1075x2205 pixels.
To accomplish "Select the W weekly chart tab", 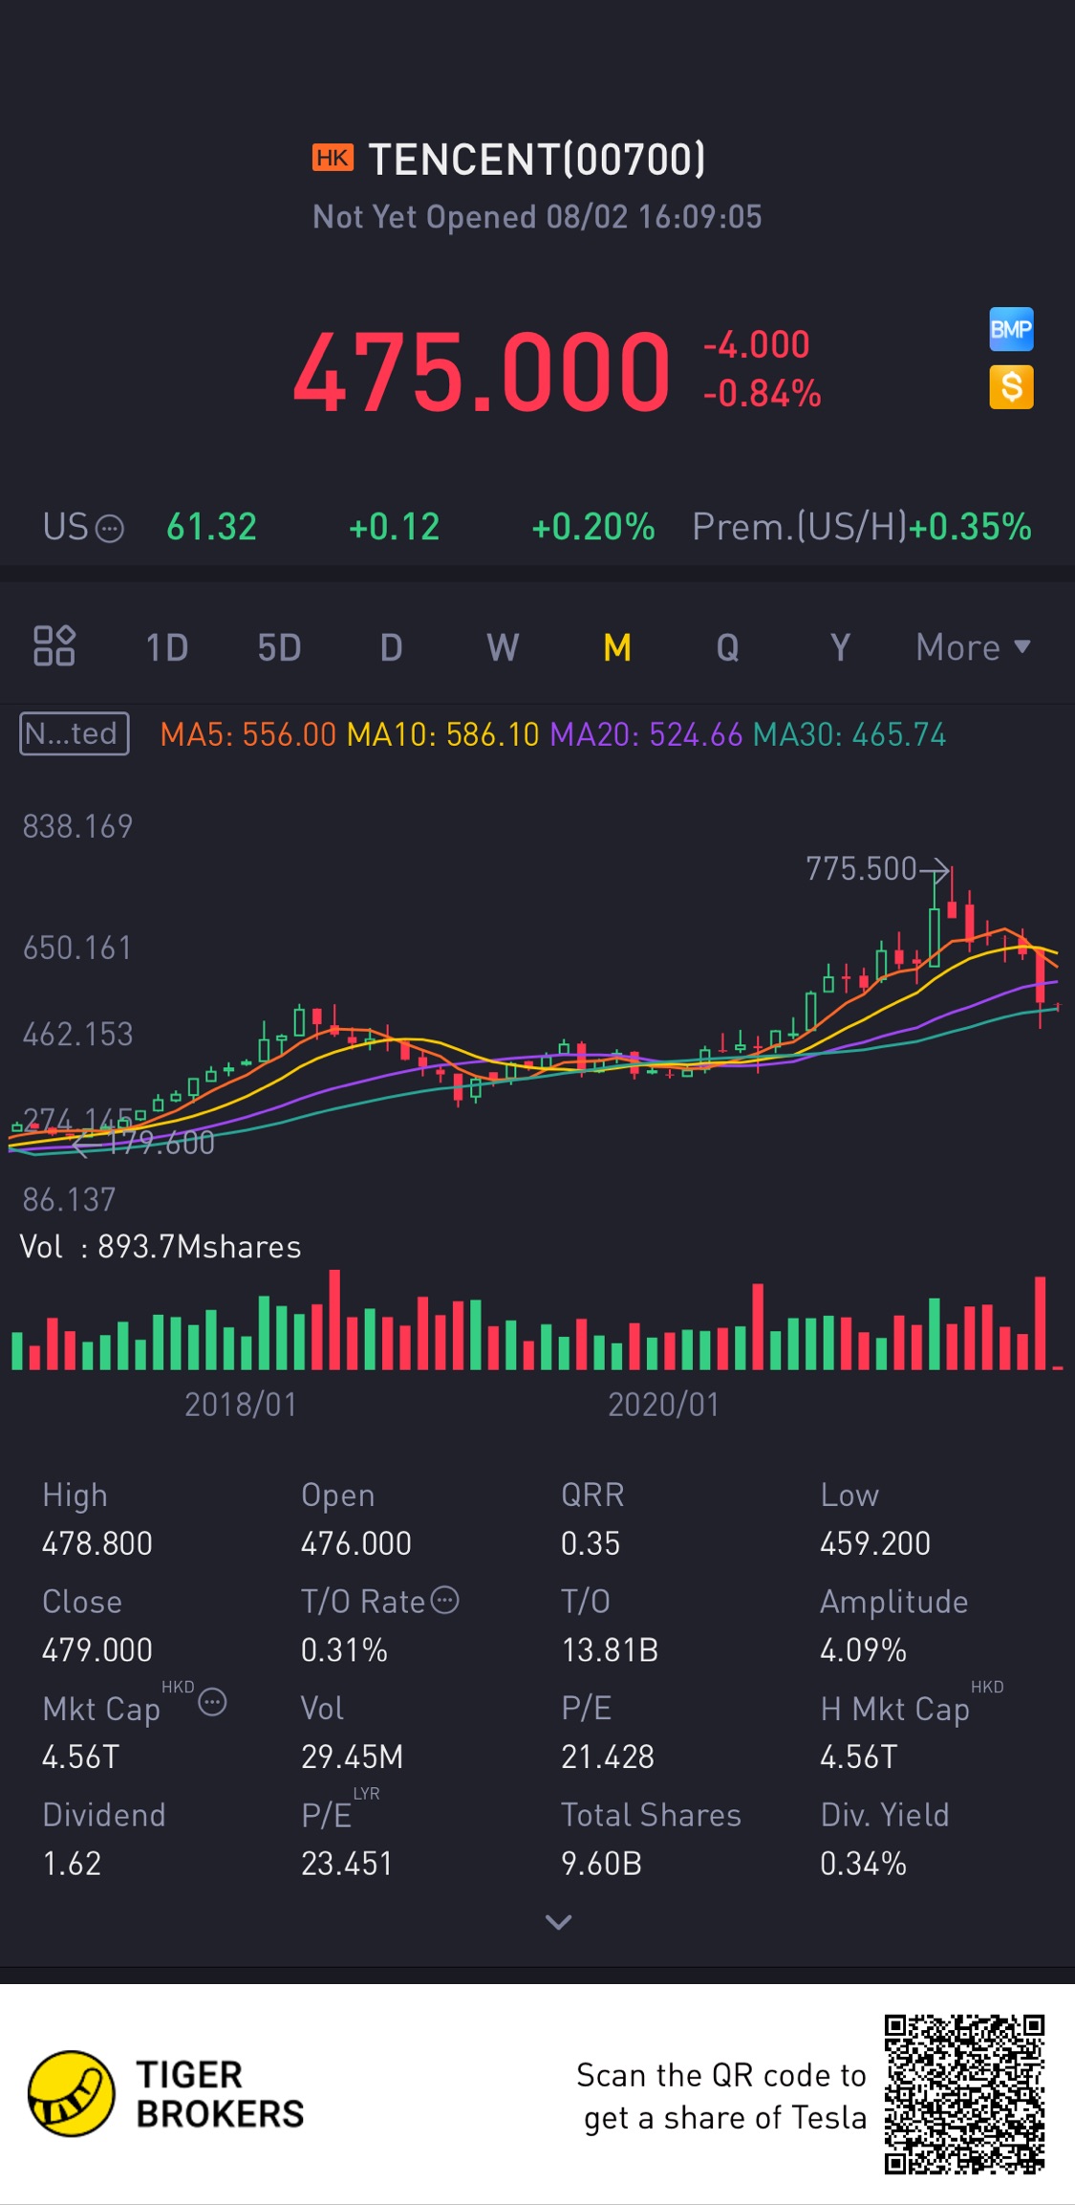I will pos(503,647).
